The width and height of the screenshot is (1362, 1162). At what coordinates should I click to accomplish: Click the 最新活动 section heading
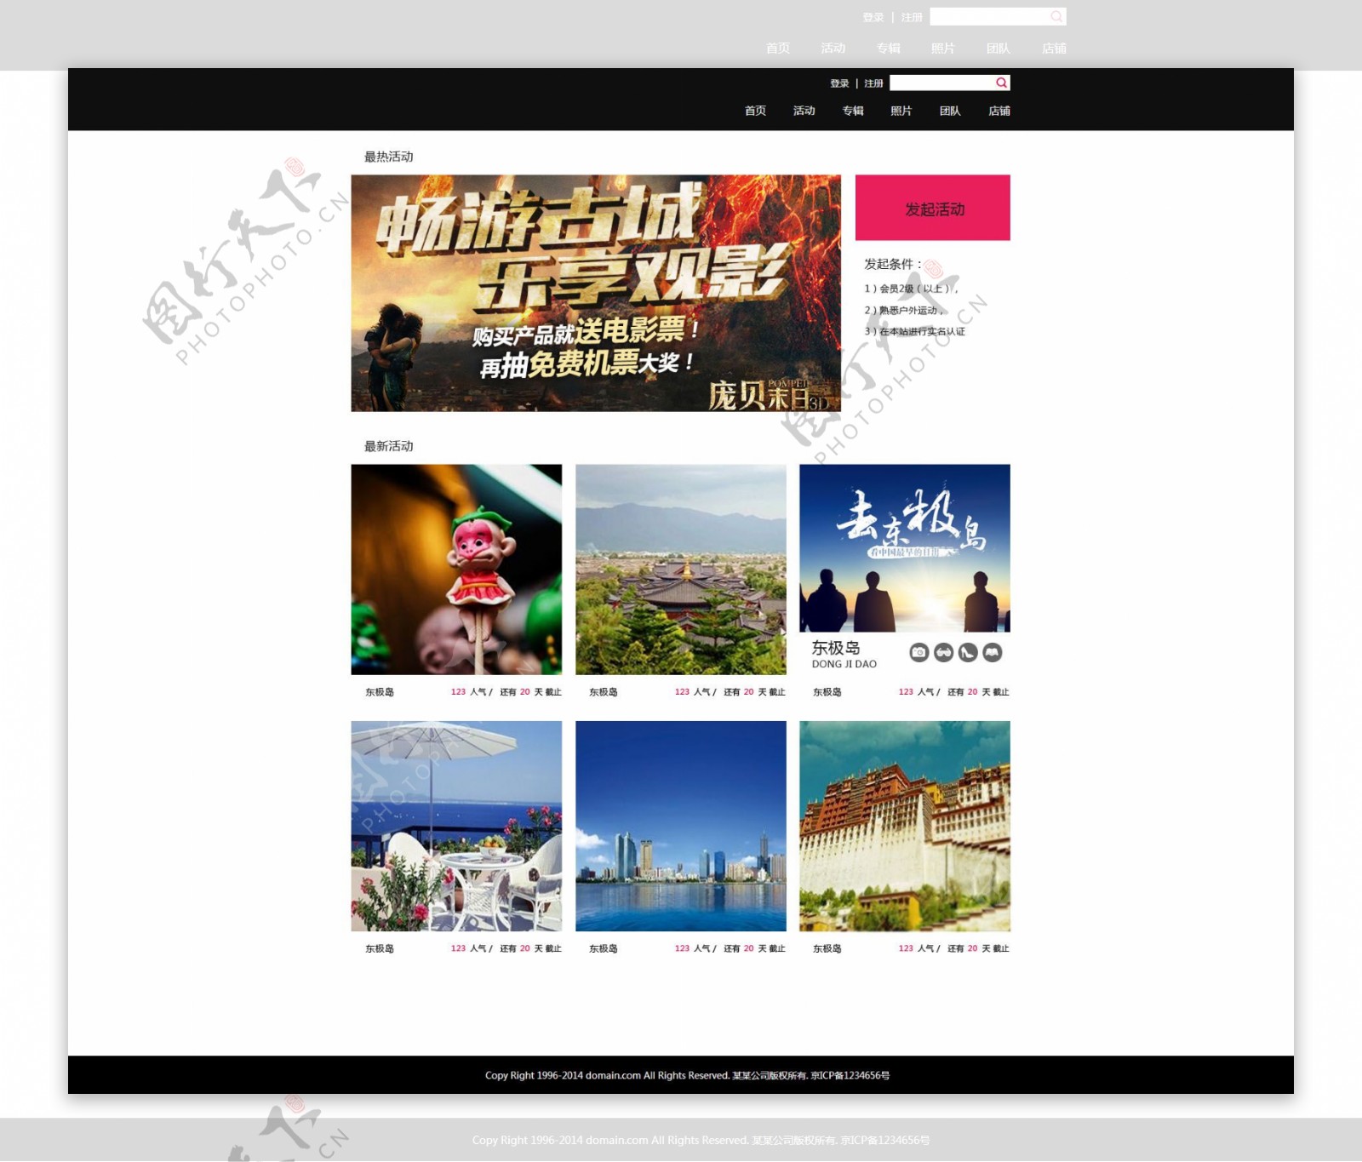[x=389, y=446]
